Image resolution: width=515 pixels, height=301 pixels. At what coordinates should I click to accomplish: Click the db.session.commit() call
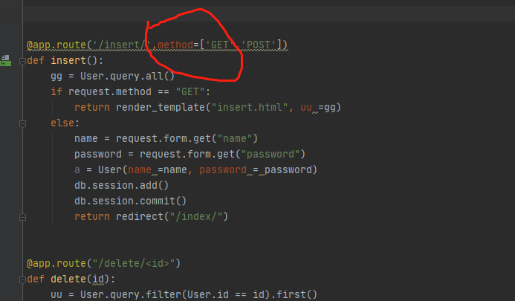tap(130, 201)
